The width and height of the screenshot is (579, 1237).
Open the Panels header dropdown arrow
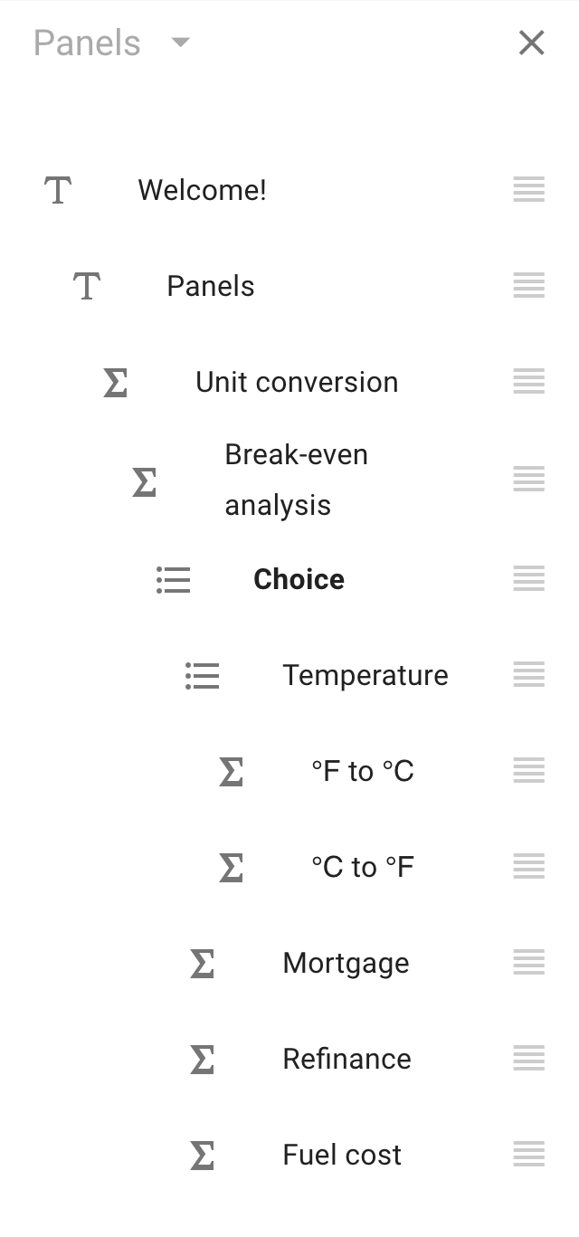click(x=181, y=43)
